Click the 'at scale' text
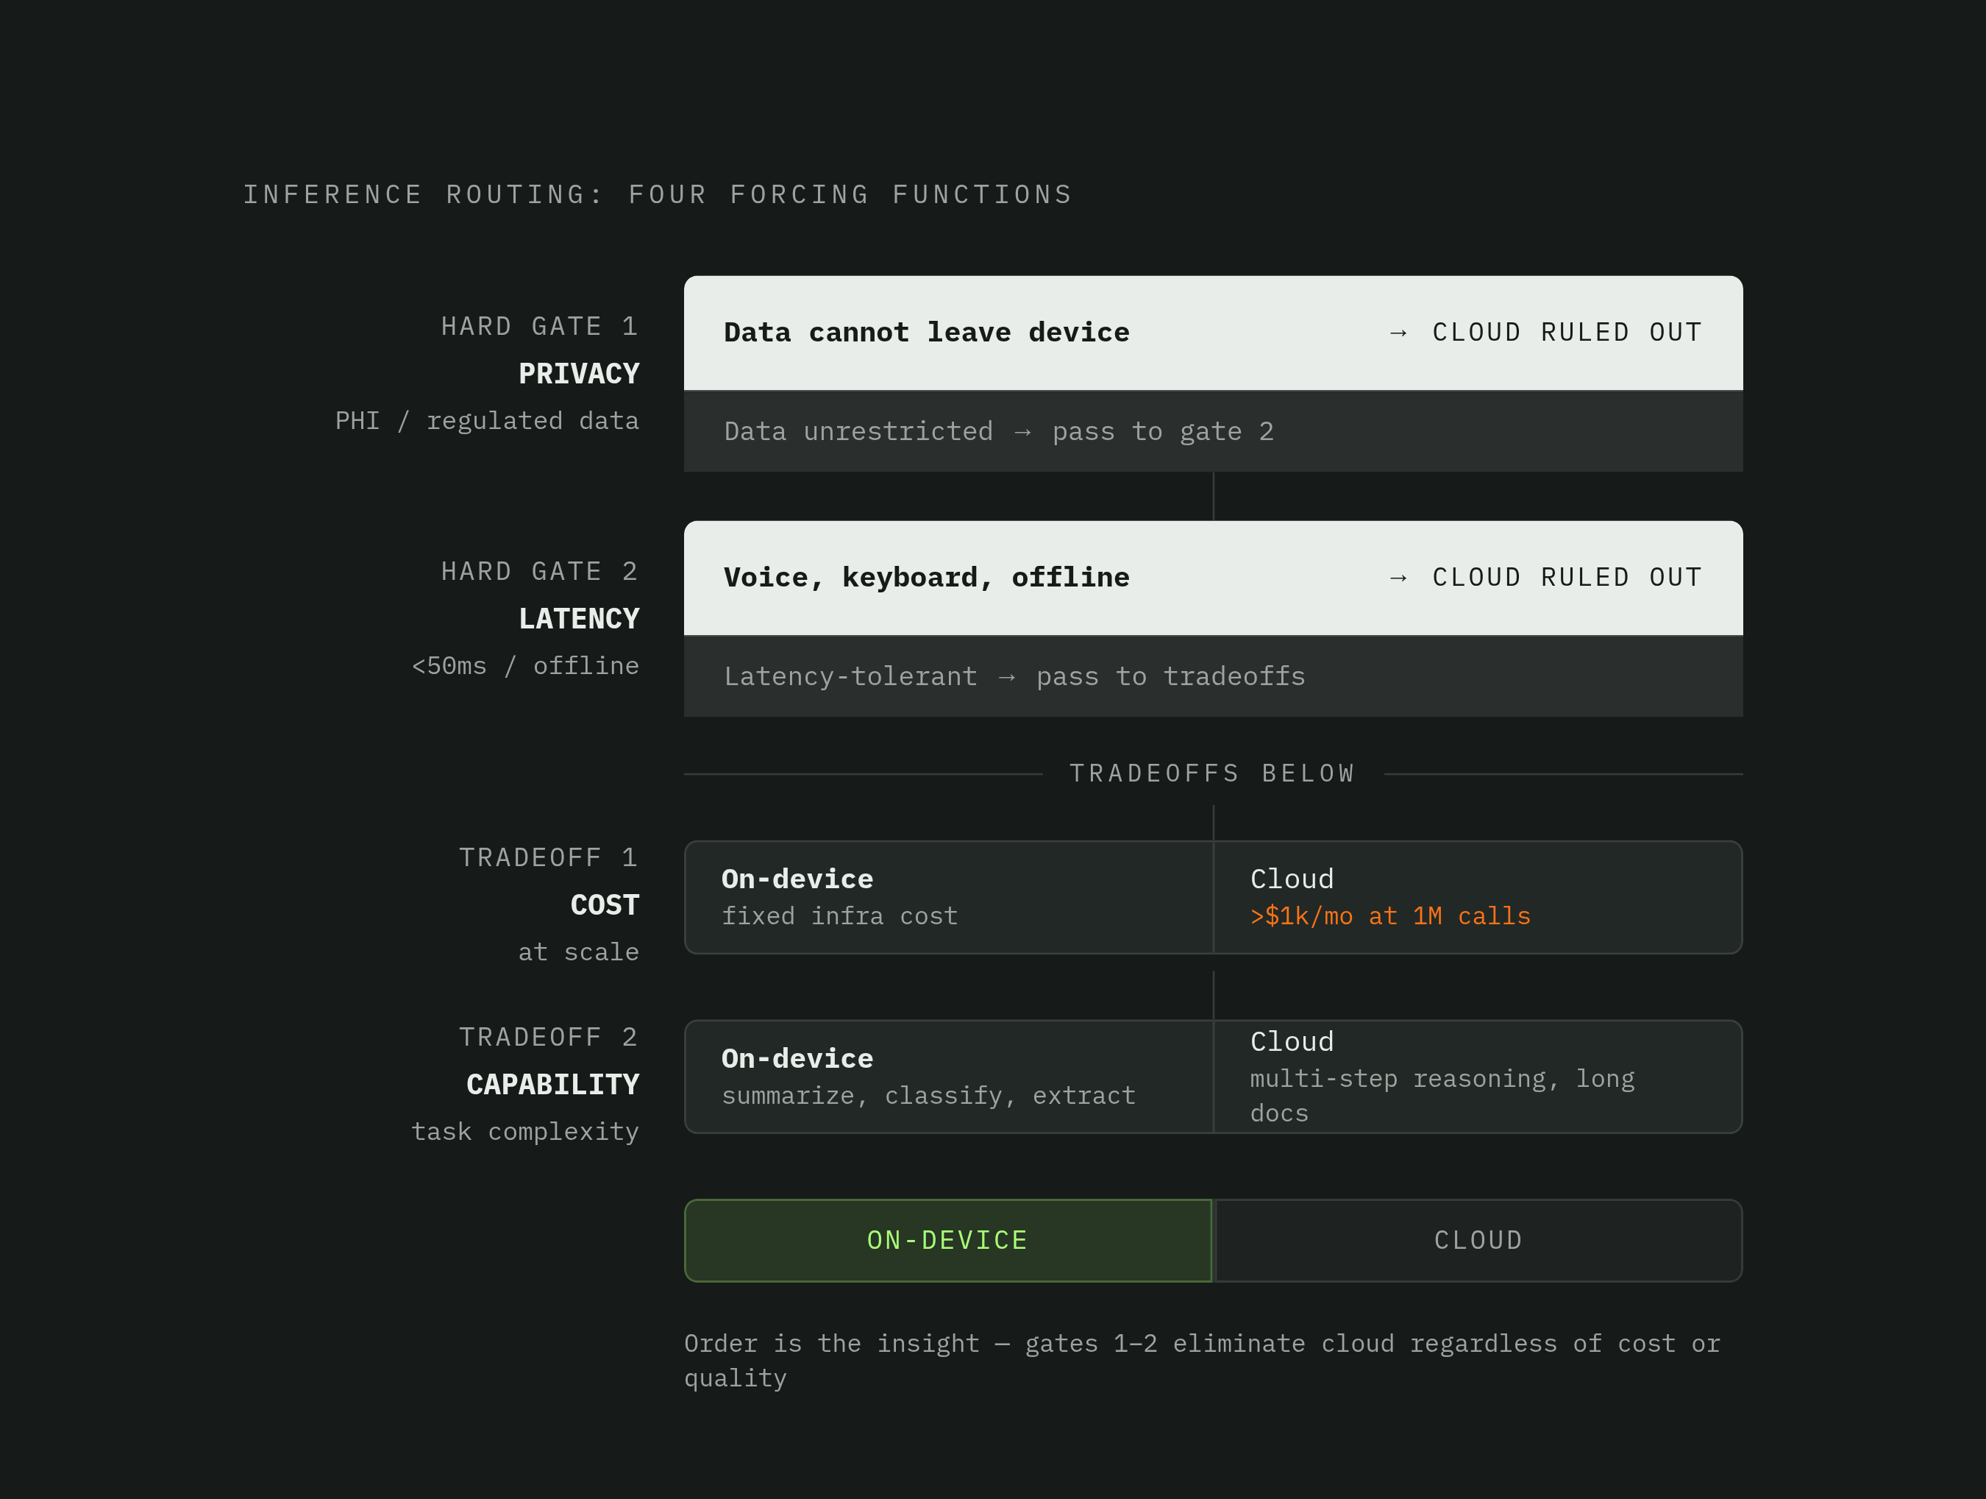 [x=578, y=952]
